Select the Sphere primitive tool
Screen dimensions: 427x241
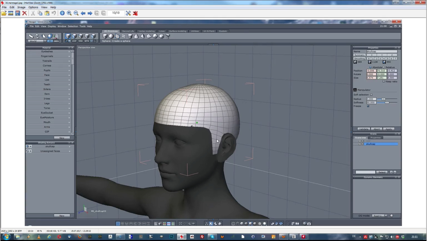[x=111, y=36]
